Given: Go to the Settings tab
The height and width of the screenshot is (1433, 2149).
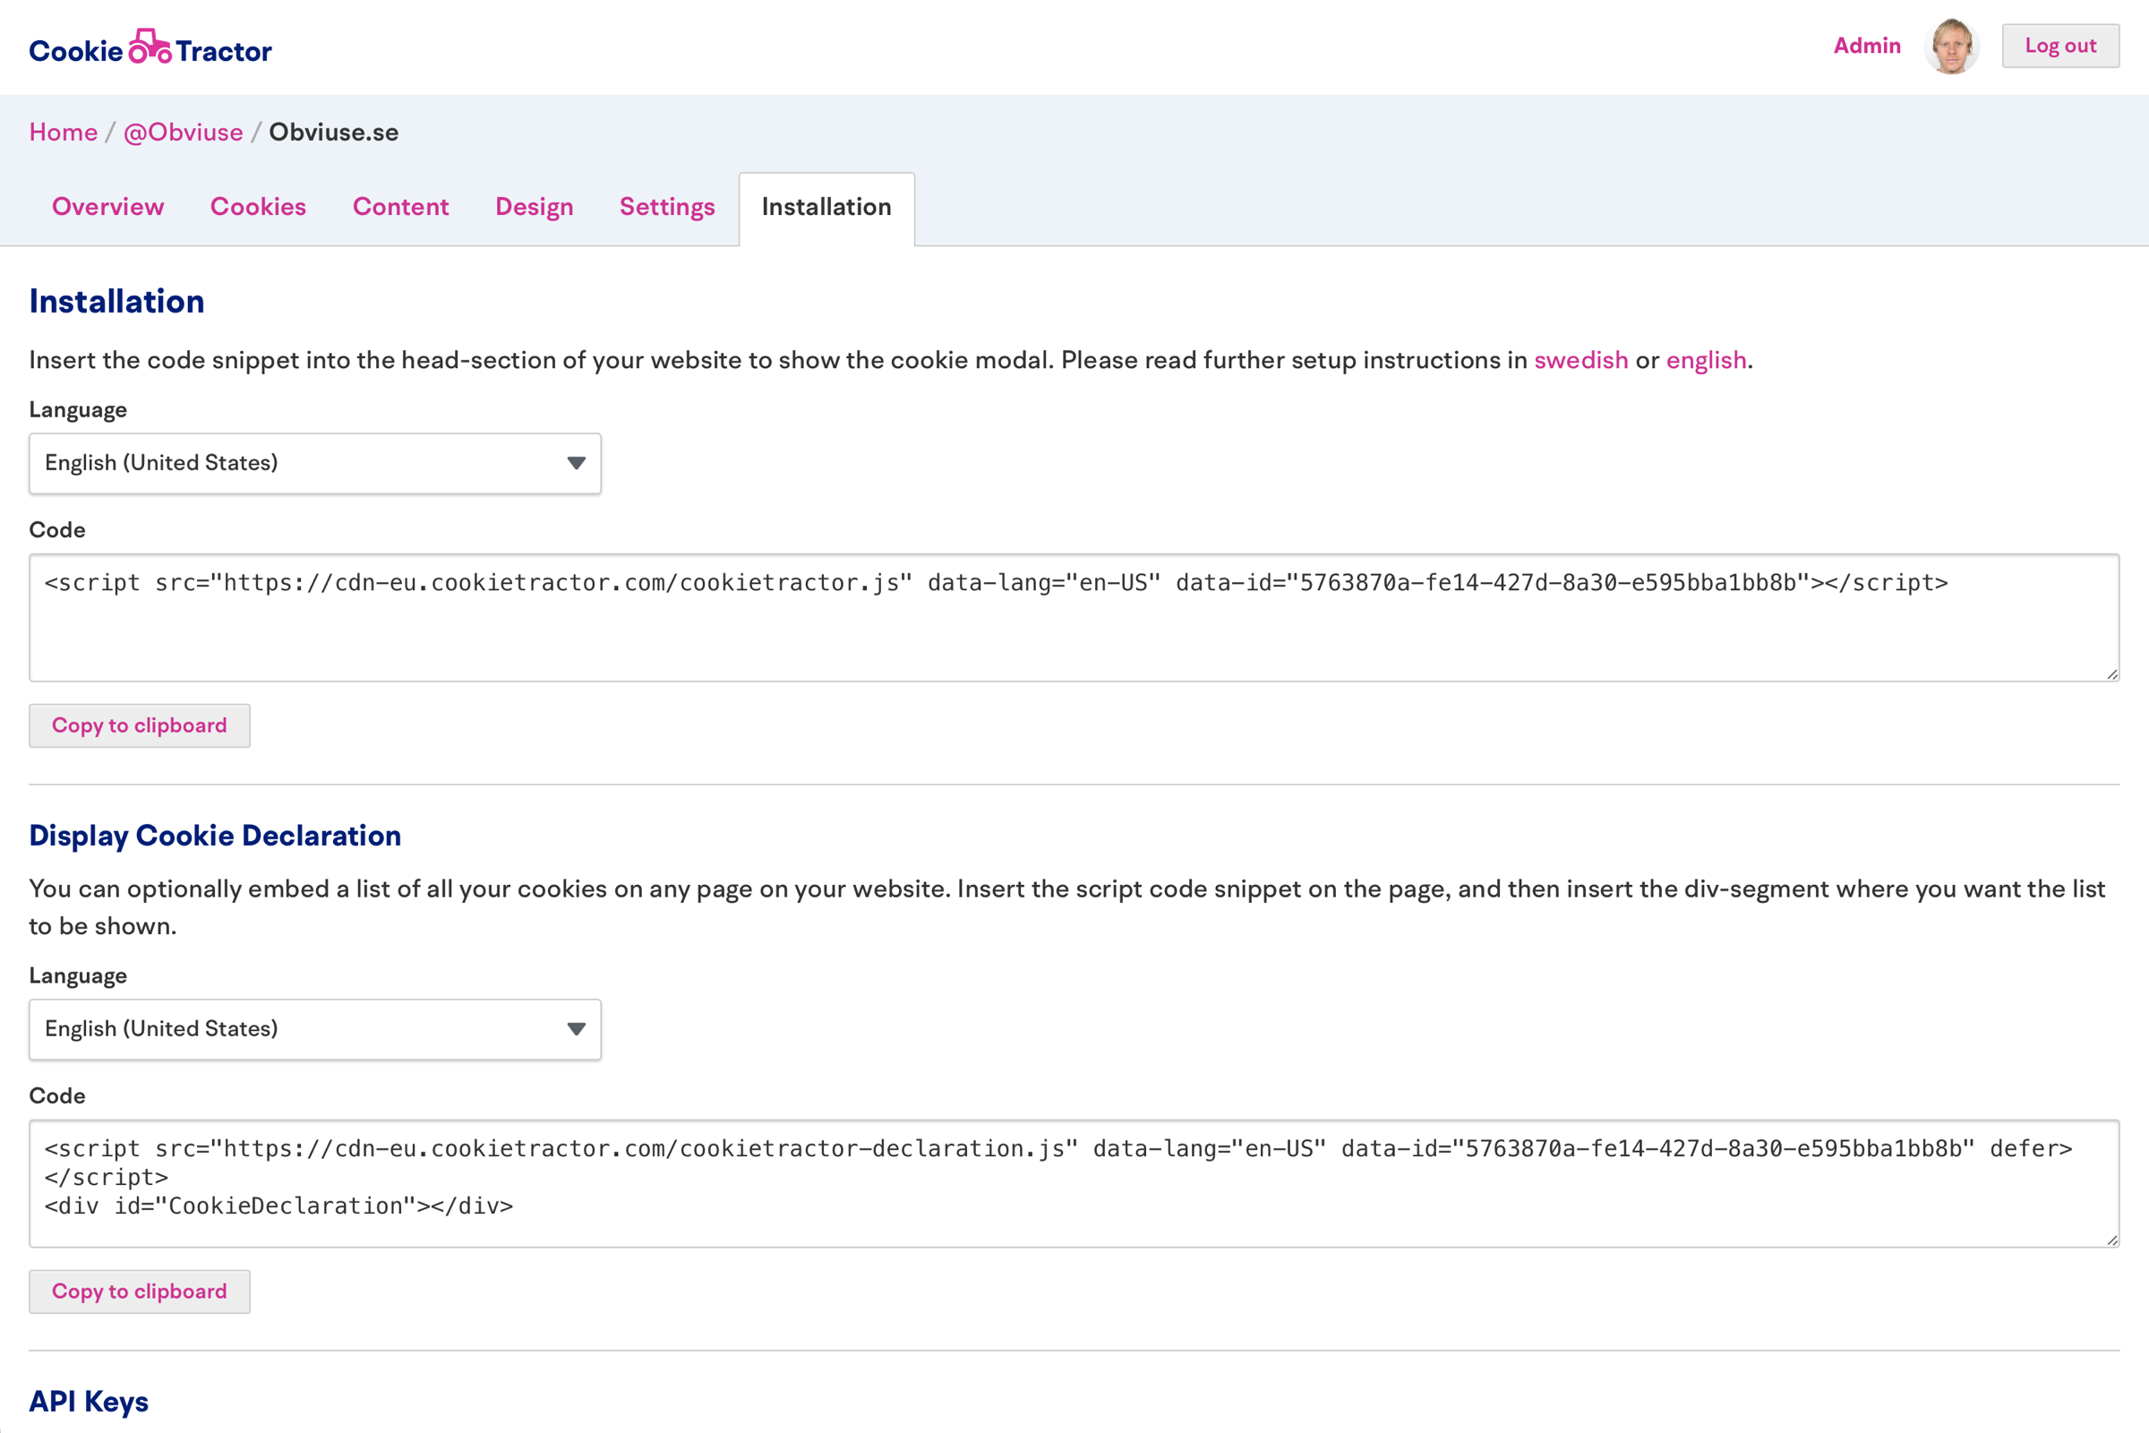Looking at the screenshot, I should (x=667, y=208).
